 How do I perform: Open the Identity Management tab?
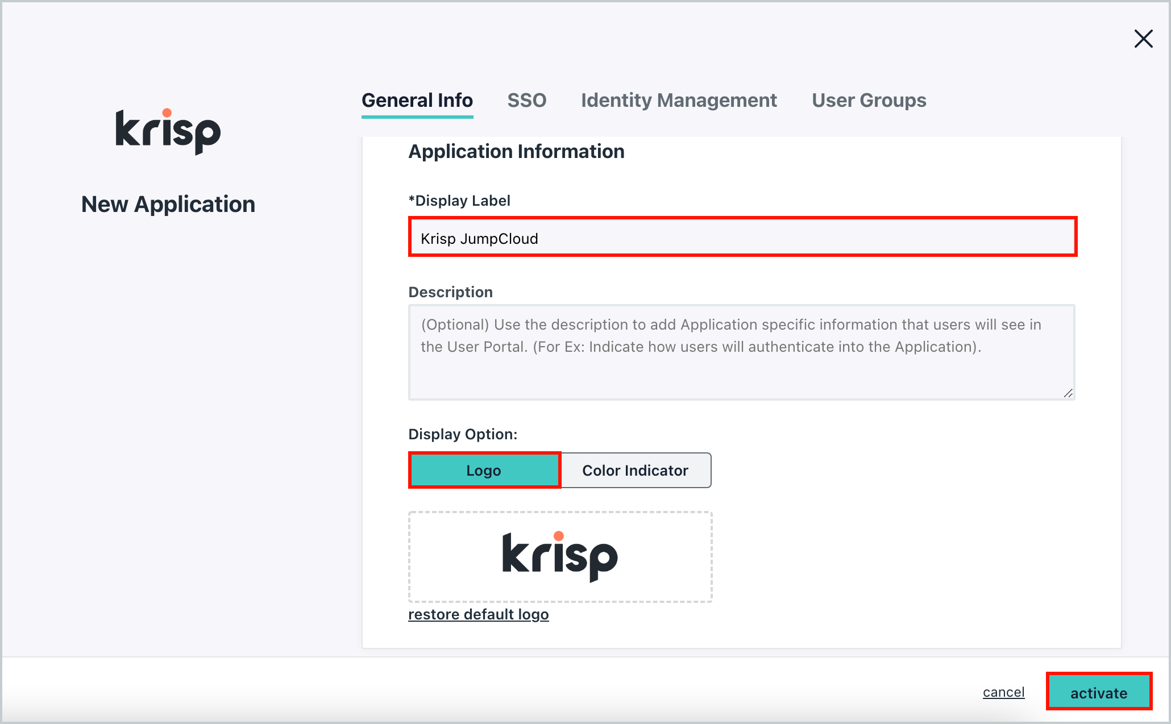(679, 101)
